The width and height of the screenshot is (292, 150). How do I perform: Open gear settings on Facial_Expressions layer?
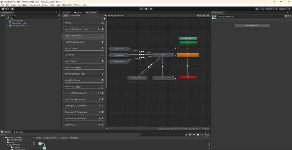(x=102, y=36)
